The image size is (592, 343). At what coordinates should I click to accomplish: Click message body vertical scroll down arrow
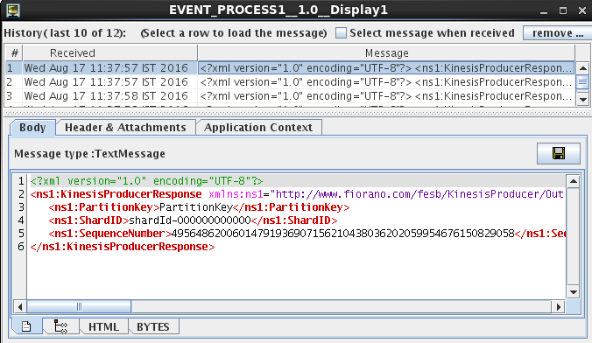pos(574,292)
